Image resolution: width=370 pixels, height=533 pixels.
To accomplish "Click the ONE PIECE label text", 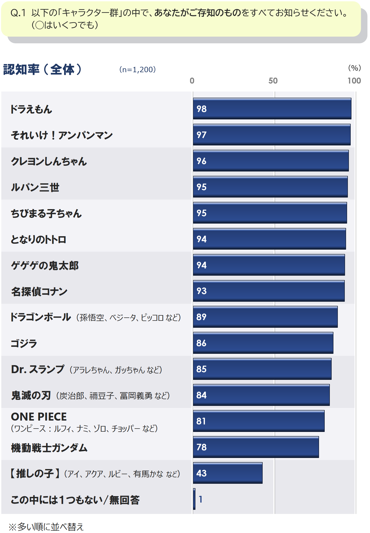I will [x=39, y=417].
